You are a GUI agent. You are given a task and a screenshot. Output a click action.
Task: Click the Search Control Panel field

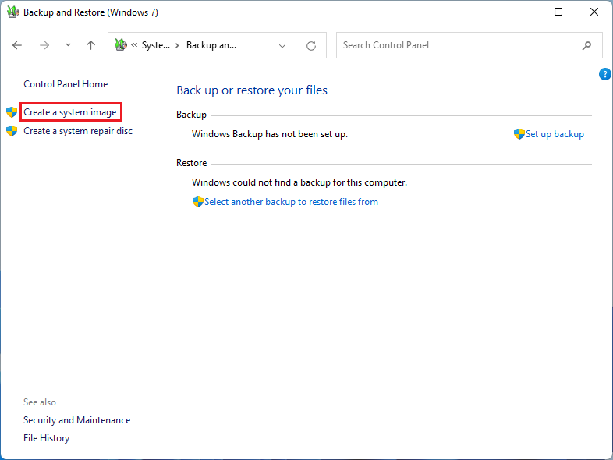point(460,45)
